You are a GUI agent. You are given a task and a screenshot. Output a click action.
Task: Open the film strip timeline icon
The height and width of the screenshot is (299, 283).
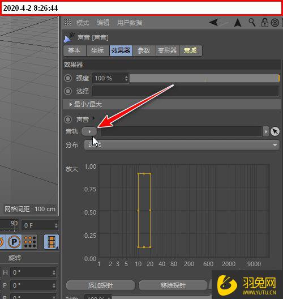point(52,242)
